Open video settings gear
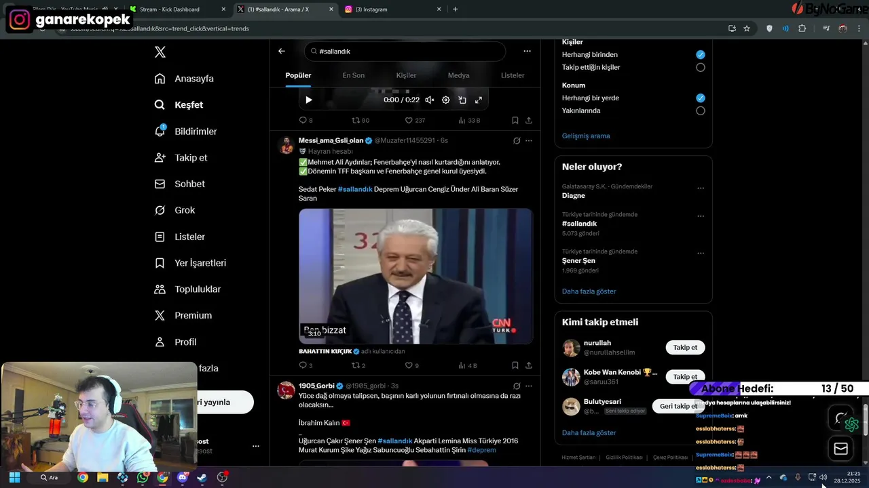Image resolution: width=869 pixels, height=488 pixels. [x=445, y=100]
